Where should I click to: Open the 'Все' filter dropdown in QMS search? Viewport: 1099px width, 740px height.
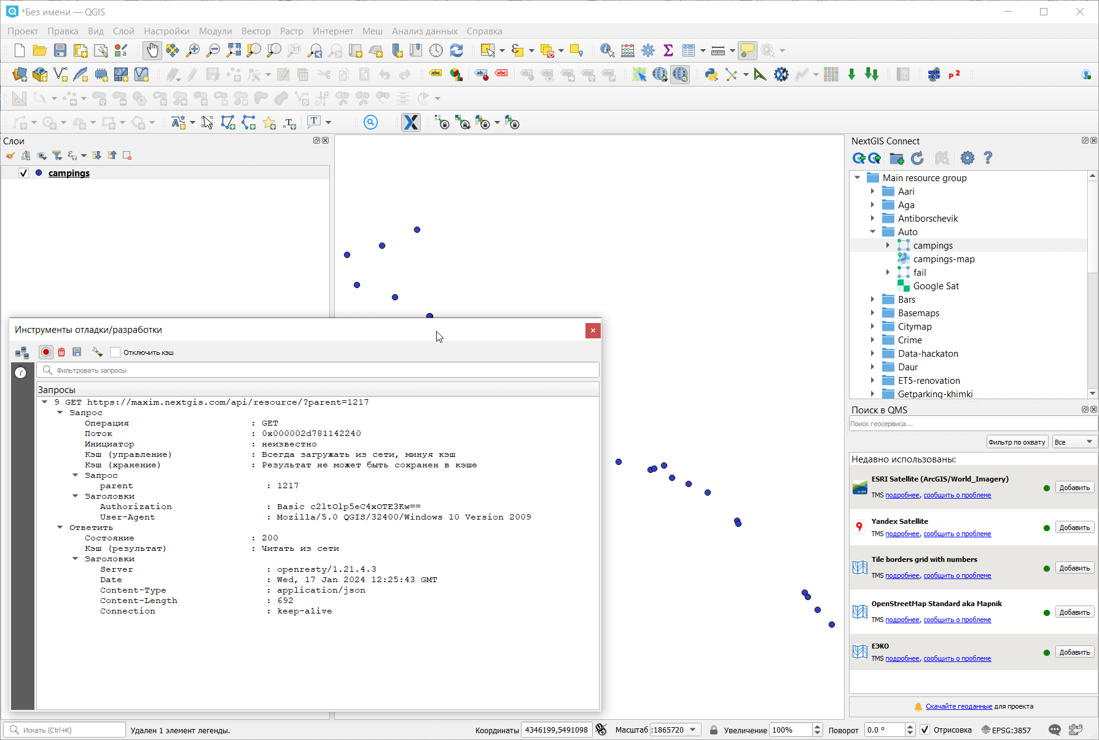pos(1074,442)
